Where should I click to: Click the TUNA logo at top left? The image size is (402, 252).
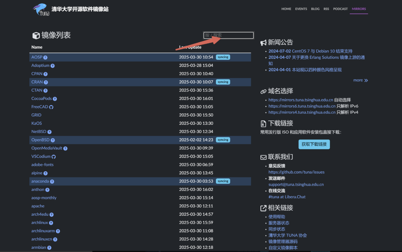(41, 9)
